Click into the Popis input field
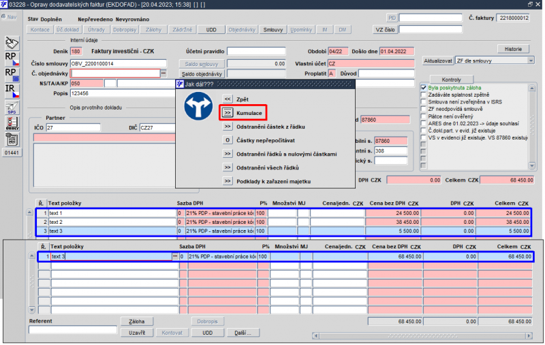The image size is (545, 345). click(x=116, y=93)
